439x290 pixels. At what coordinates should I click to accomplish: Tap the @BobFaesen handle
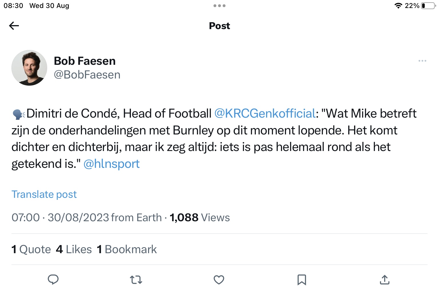pyautogui.click(x=87, y=75)
